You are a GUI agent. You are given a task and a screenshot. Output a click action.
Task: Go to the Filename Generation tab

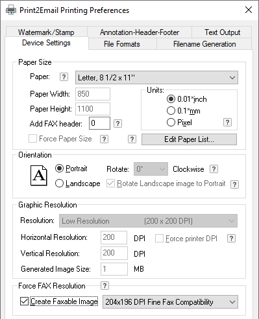204,44
